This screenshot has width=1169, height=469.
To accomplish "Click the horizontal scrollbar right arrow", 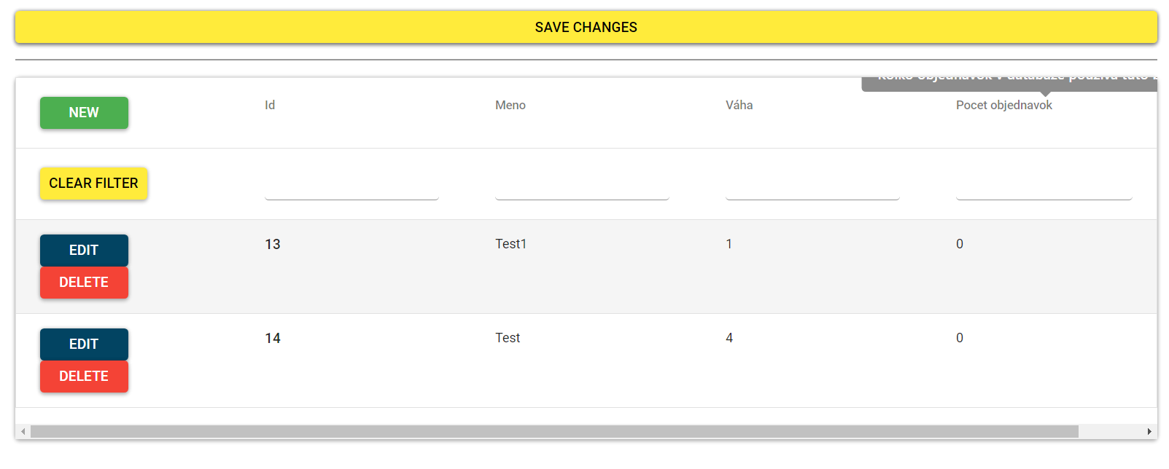I will click(x=1150, y=432).
